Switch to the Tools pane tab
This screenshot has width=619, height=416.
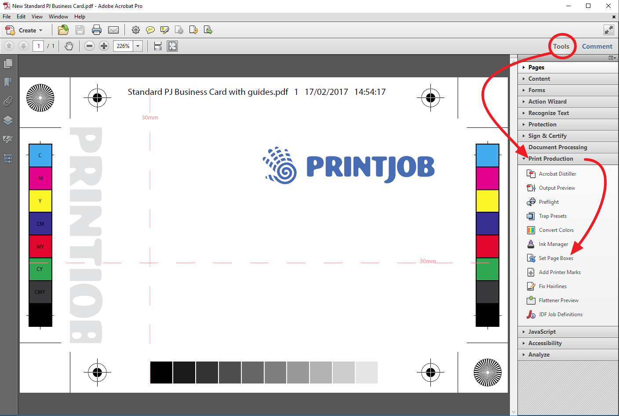(x=561, y=46)
